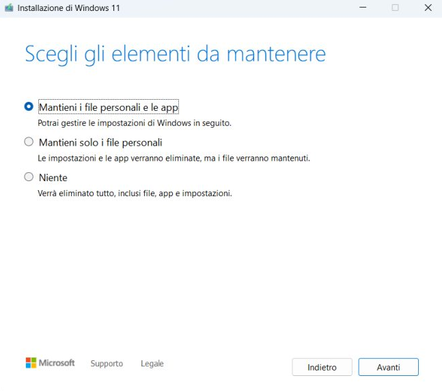The width and height of the screenshot is (442, 391).
Task: Minimize the Installazione di Windows 11 window
Action: coord(363,8)
